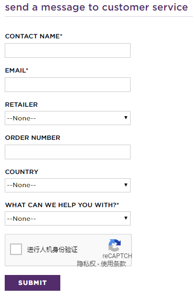This screenshot has height=296, width=193.
Task: Click the WHAT CAN WE HELP YOU WITH label
Action: coord(62,205)
